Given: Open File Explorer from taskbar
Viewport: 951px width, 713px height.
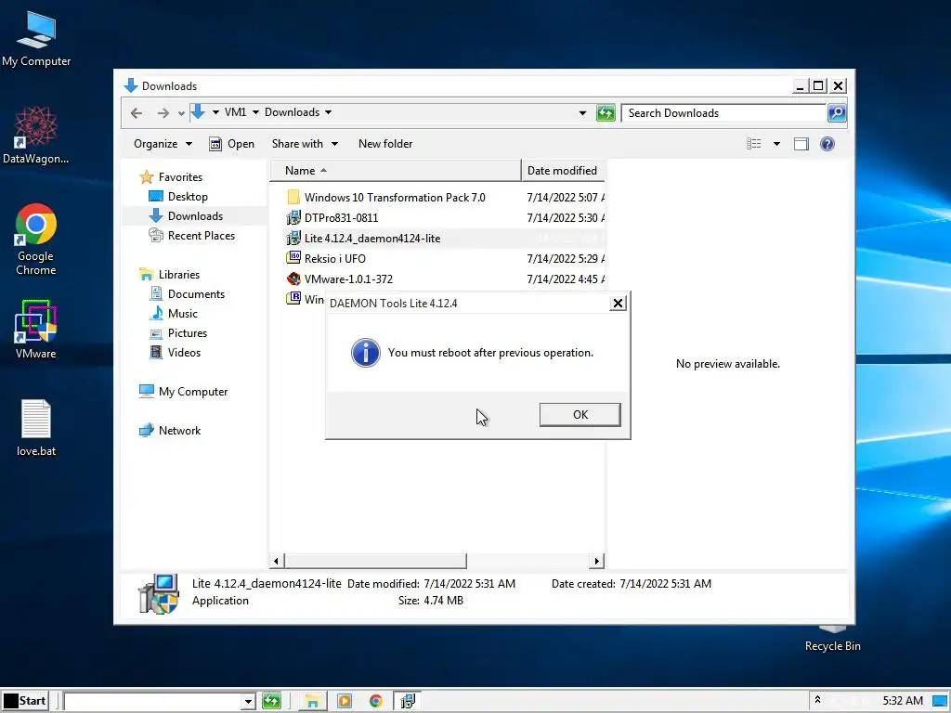Looking at the screenshot, I should tap(312, 702).
